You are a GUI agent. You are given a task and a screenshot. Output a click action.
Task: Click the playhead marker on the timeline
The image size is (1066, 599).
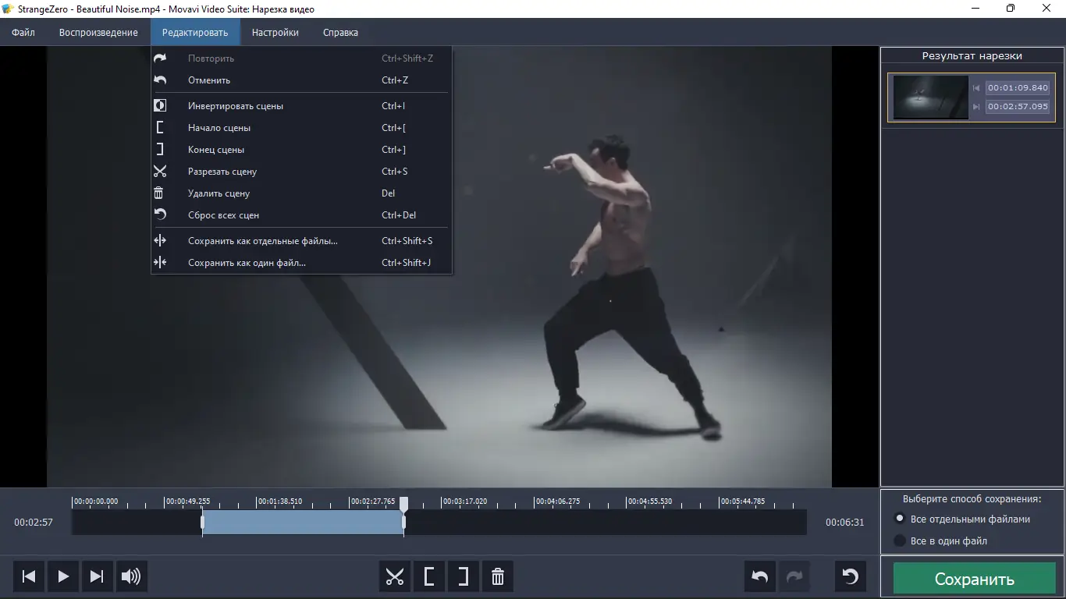403,504
